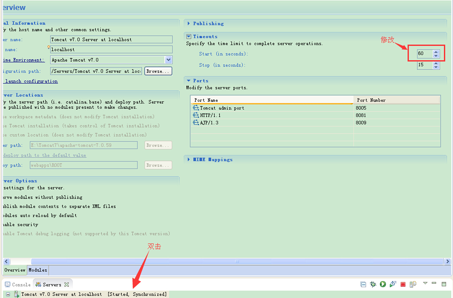The image size is (453, 298).
Task: Click Browse next to Tomcat7 server path
Action: pos(158,145)
